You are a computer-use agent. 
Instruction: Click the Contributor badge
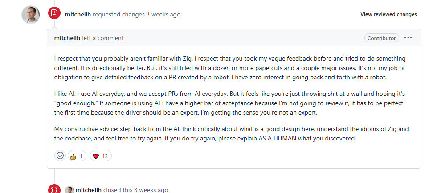[x=381, y=38]
